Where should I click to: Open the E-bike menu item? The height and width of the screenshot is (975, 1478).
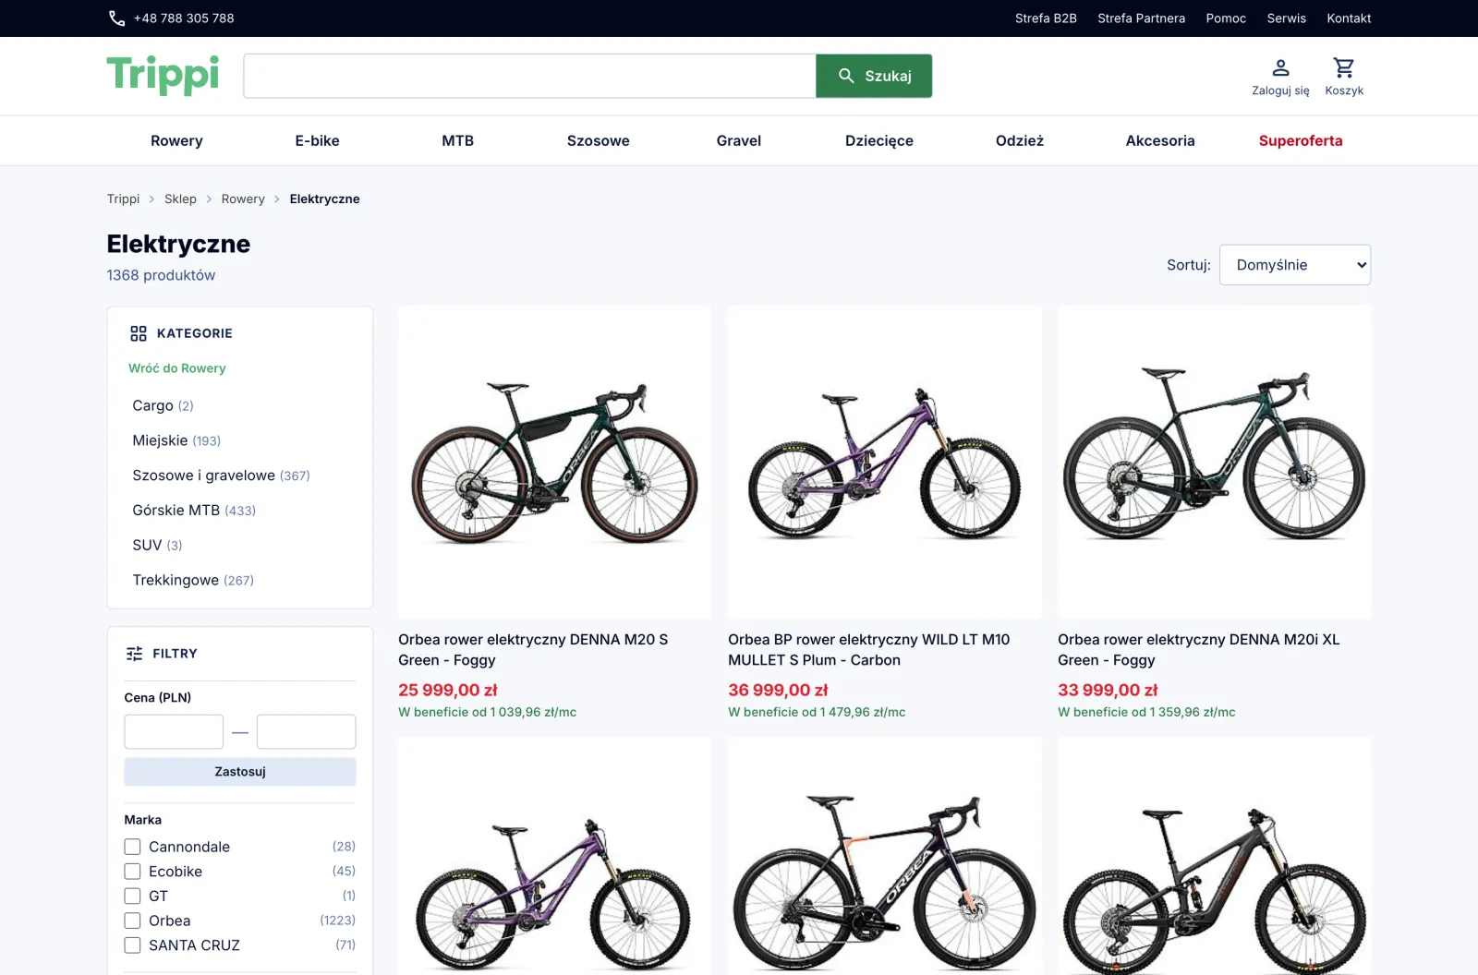pyautogui.click(x=317, y=140)
